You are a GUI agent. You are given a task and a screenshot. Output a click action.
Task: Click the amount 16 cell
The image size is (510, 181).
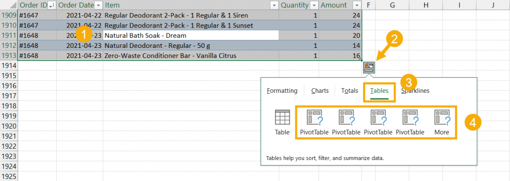[x=340, y=55]
